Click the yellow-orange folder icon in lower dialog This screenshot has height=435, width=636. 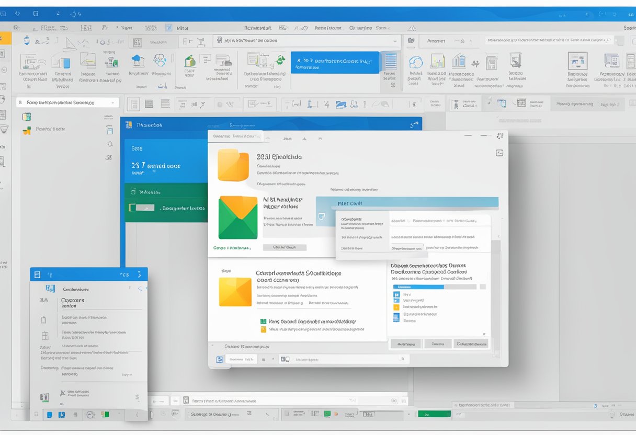click(x=235, y=292)
